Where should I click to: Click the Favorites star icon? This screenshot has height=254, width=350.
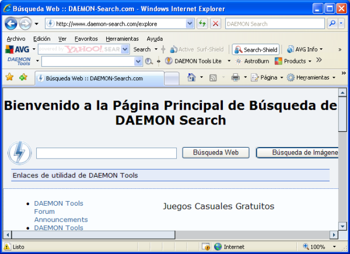click(9, 77)
